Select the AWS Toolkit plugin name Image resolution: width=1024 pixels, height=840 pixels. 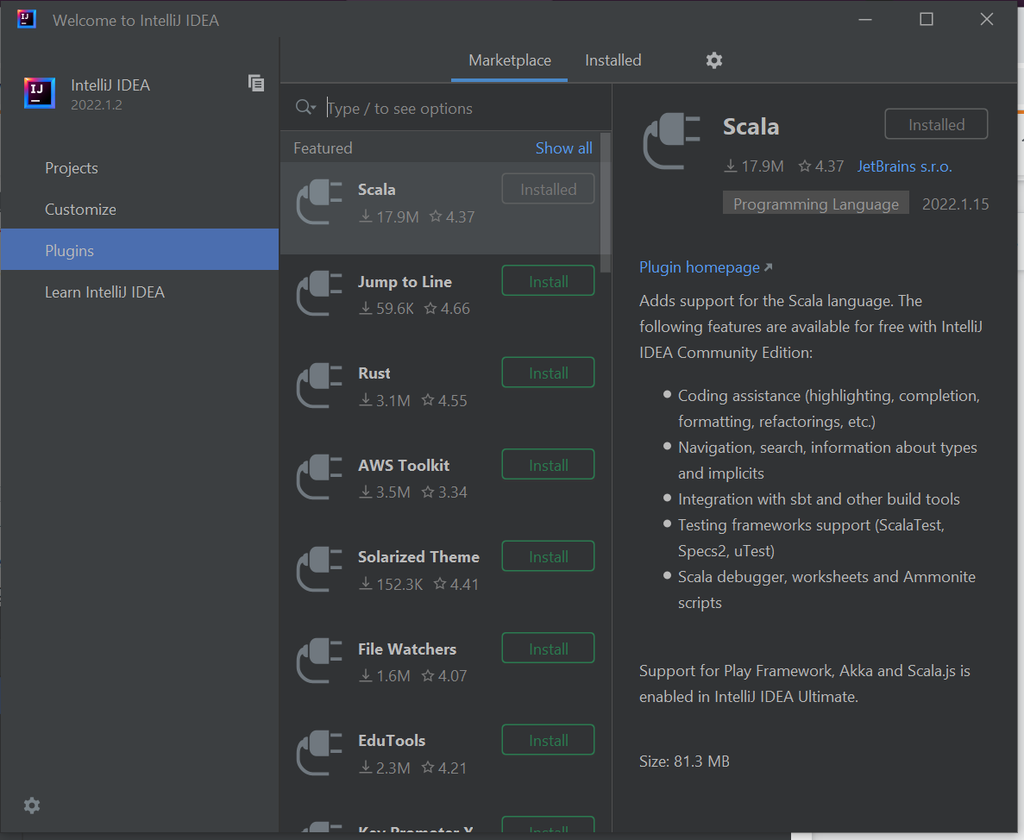click(404, 466)
